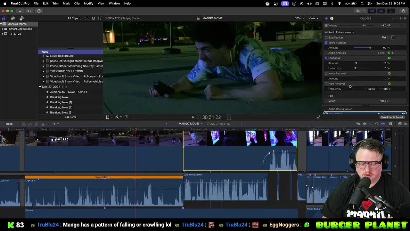Screen dimensions: 410x231
Task: Show the Photos and Audio sidebar
Action: 12,18
